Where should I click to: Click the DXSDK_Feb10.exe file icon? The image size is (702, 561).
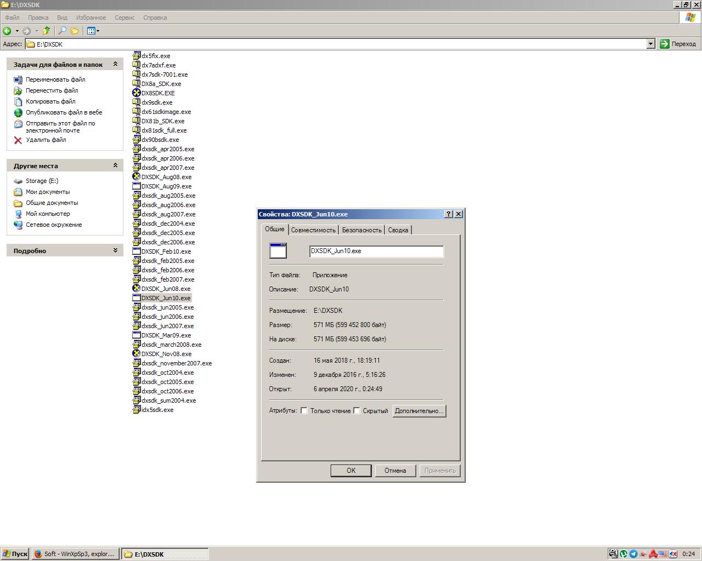click(137, 251)
